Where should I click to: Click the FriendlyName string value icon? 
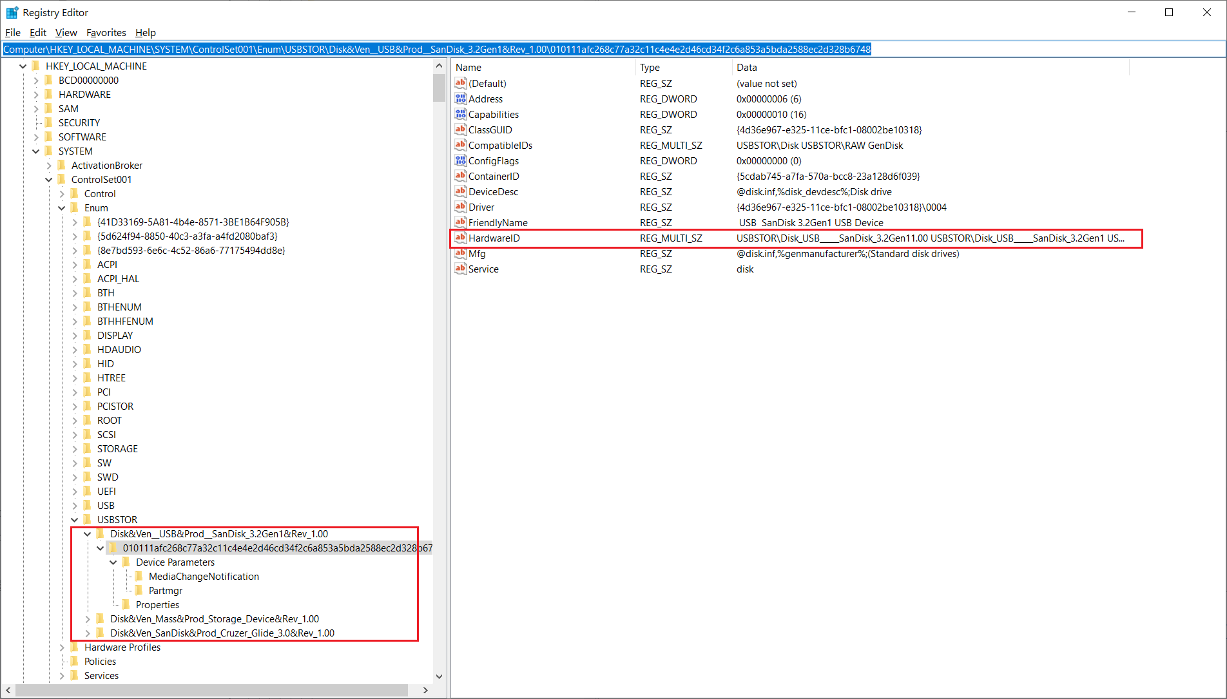[460, 222]
